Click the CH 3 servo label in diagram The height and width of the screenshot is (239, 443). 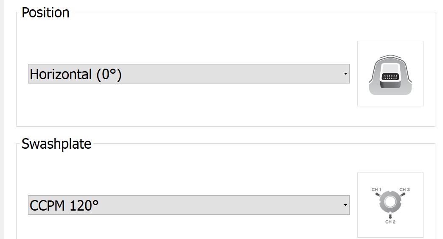[x=404, y=189]
